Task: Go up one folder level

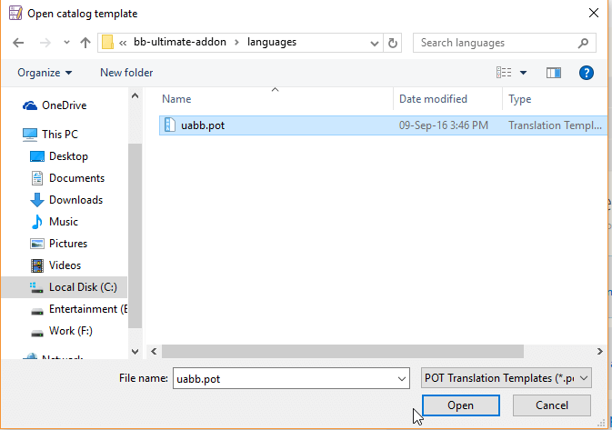Action: (x=85, y=43)
